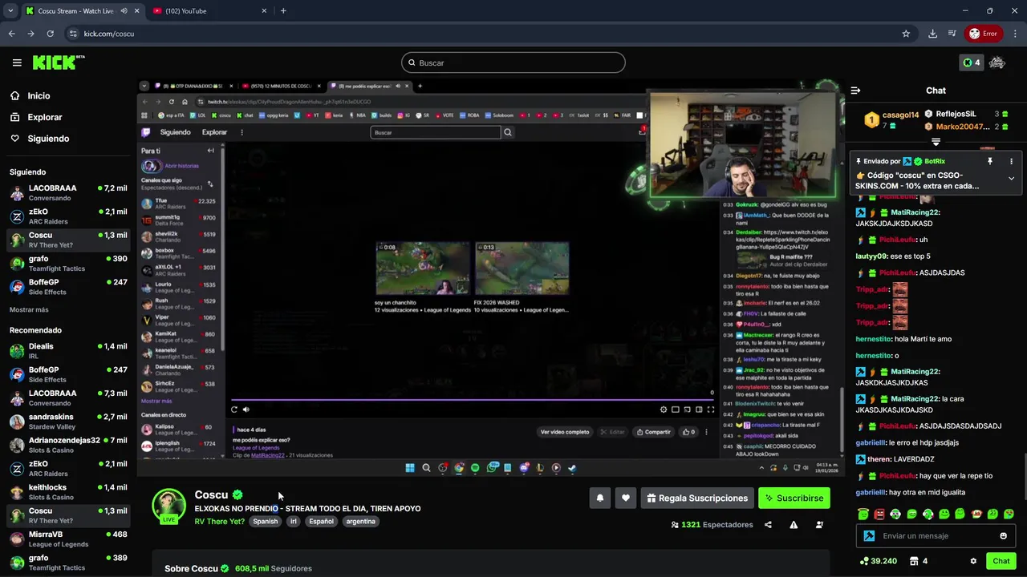Open the browser profile Error button

coord(983,34)
